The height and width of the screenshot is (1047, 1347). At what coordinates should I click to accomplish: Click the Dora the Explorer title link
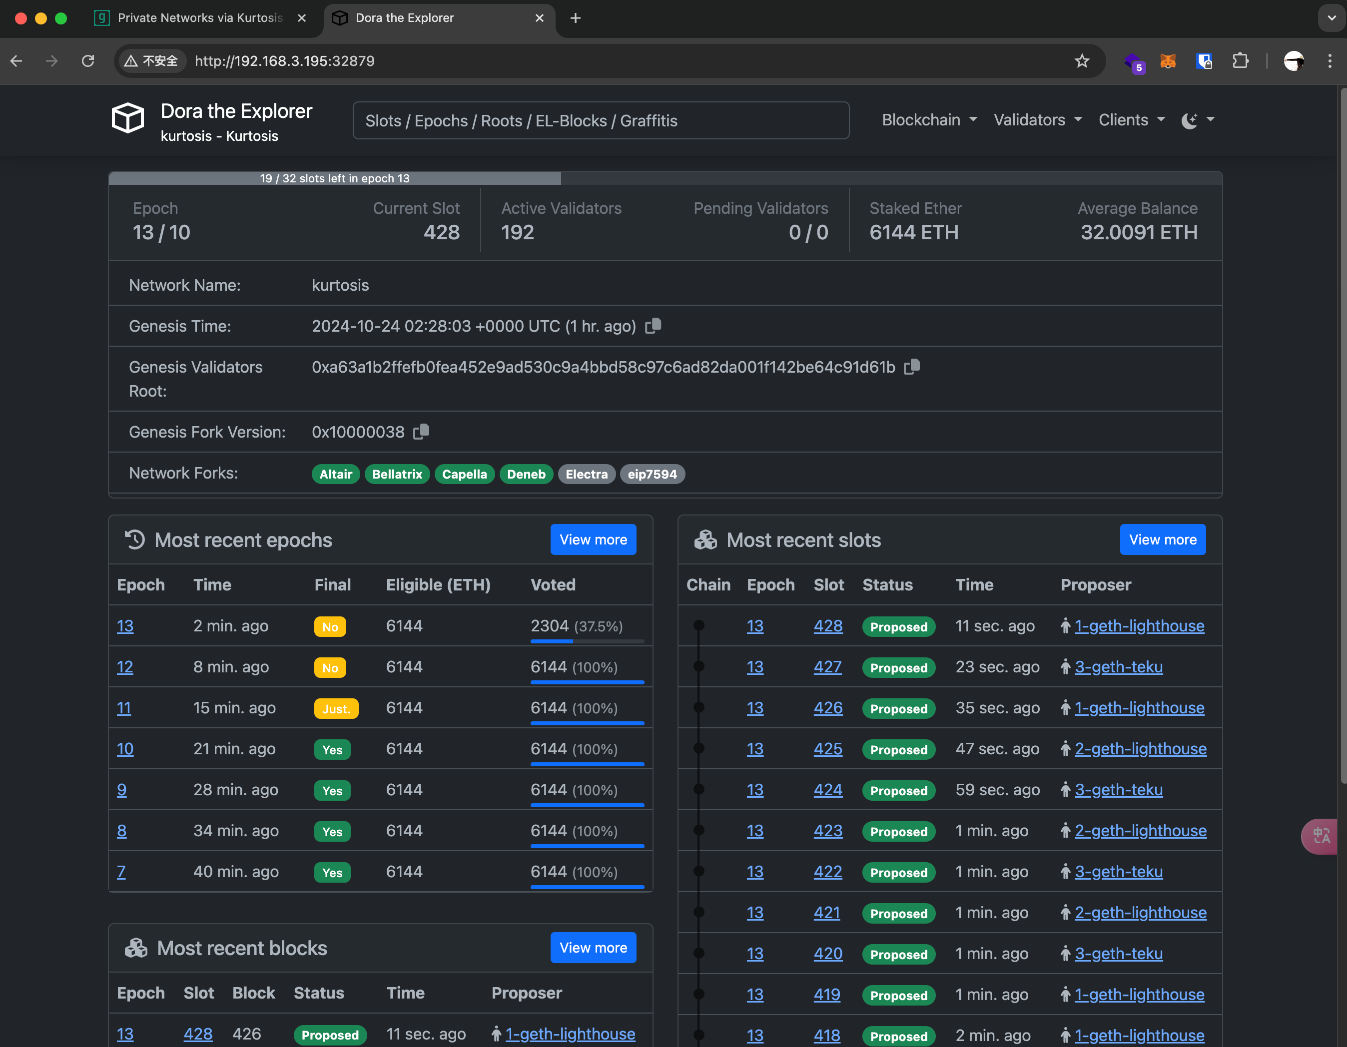click(x=237, y=111)
